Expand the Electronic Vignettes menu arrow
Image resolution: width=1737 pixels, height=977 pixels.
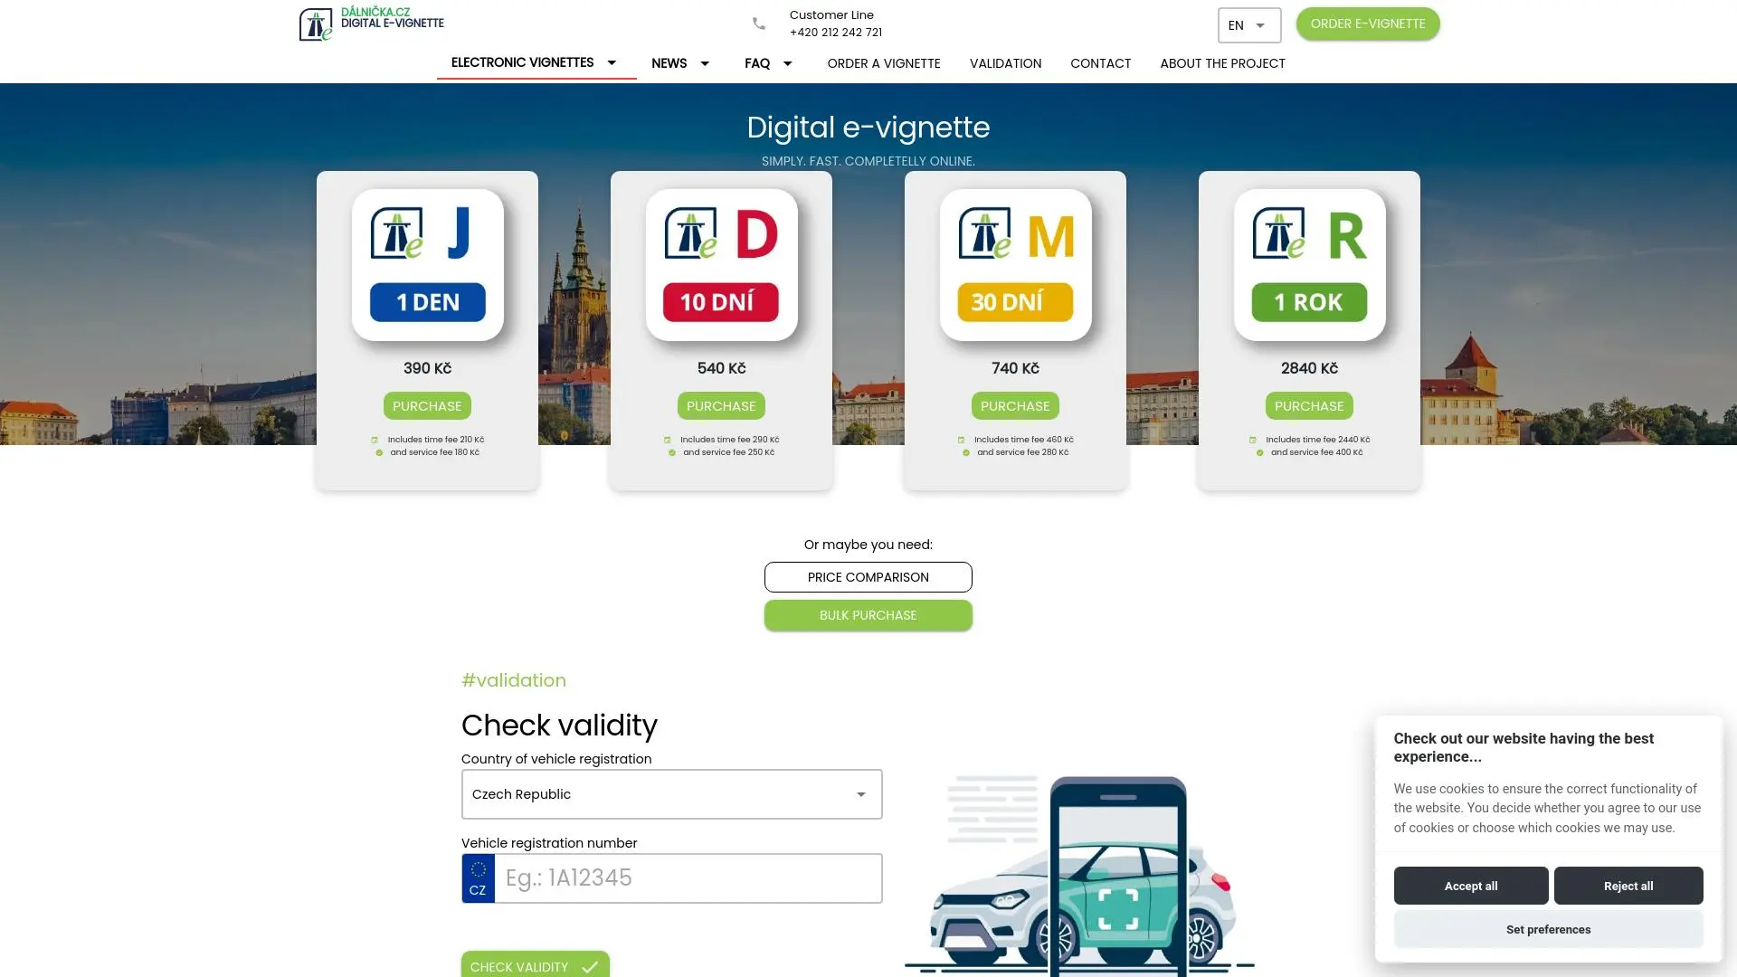pos(612,62)
